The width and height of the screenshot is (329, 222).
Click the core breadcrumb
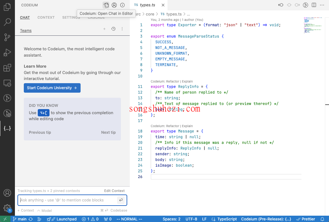tap(150, 14)
